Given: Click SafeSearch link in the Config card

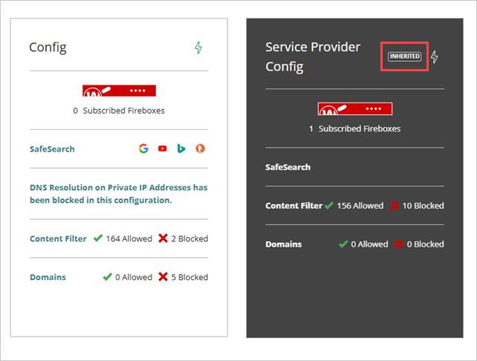Looking at the screenshot, I should coord(52,149).
